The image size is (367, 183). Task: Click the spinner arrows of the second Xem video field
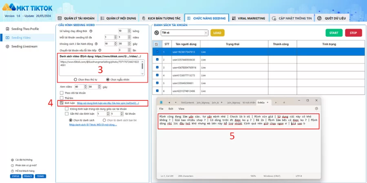point(99,87)
